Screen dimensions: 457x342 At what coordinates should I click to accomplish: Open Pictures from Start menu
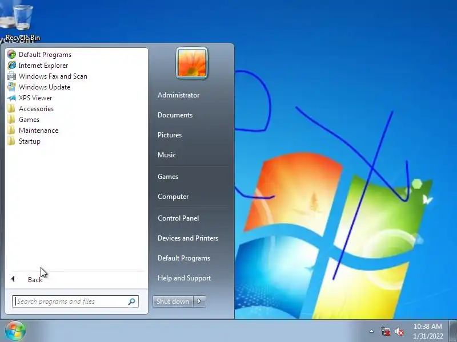click(169, 135)
